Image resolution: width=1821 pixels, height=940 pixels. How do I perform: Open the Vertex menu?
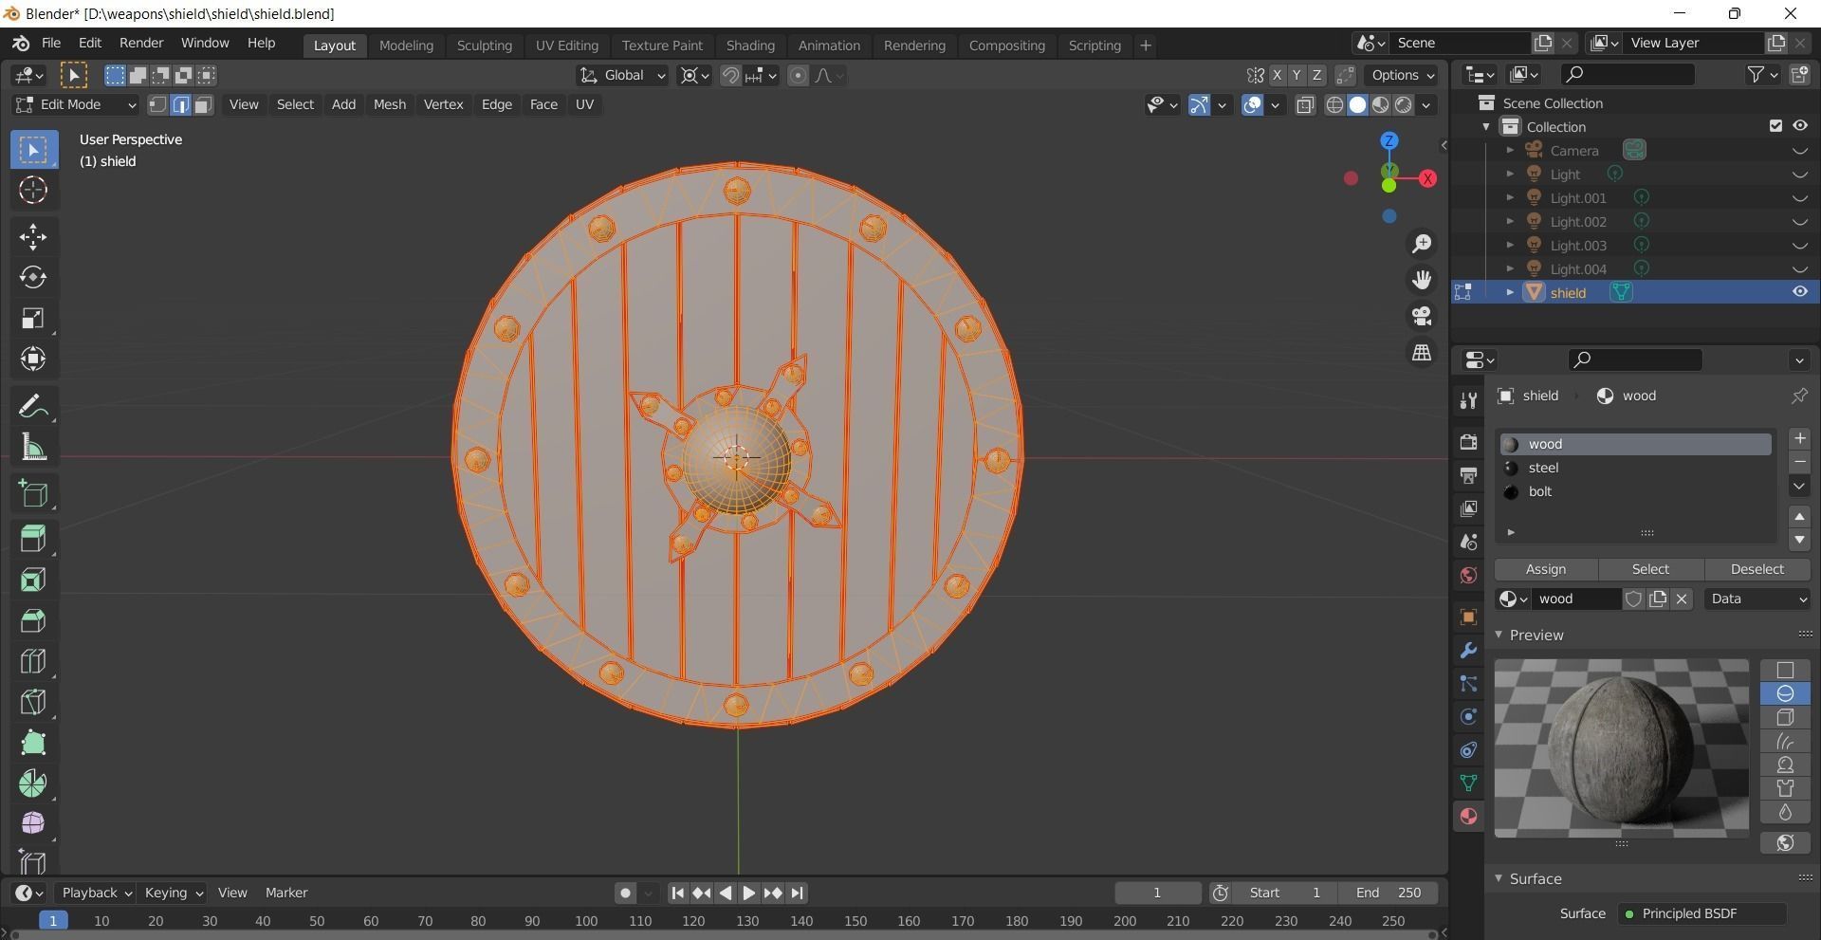click(443, 105)
